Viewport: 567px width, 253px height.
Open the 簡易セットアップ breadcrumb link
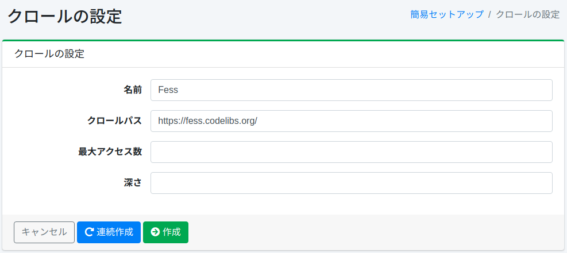(447, 15)
